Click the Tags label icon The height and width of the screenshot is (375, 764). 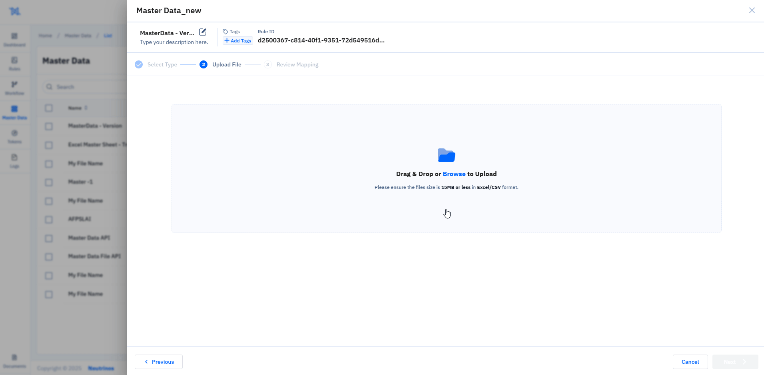tap(225, 32)
